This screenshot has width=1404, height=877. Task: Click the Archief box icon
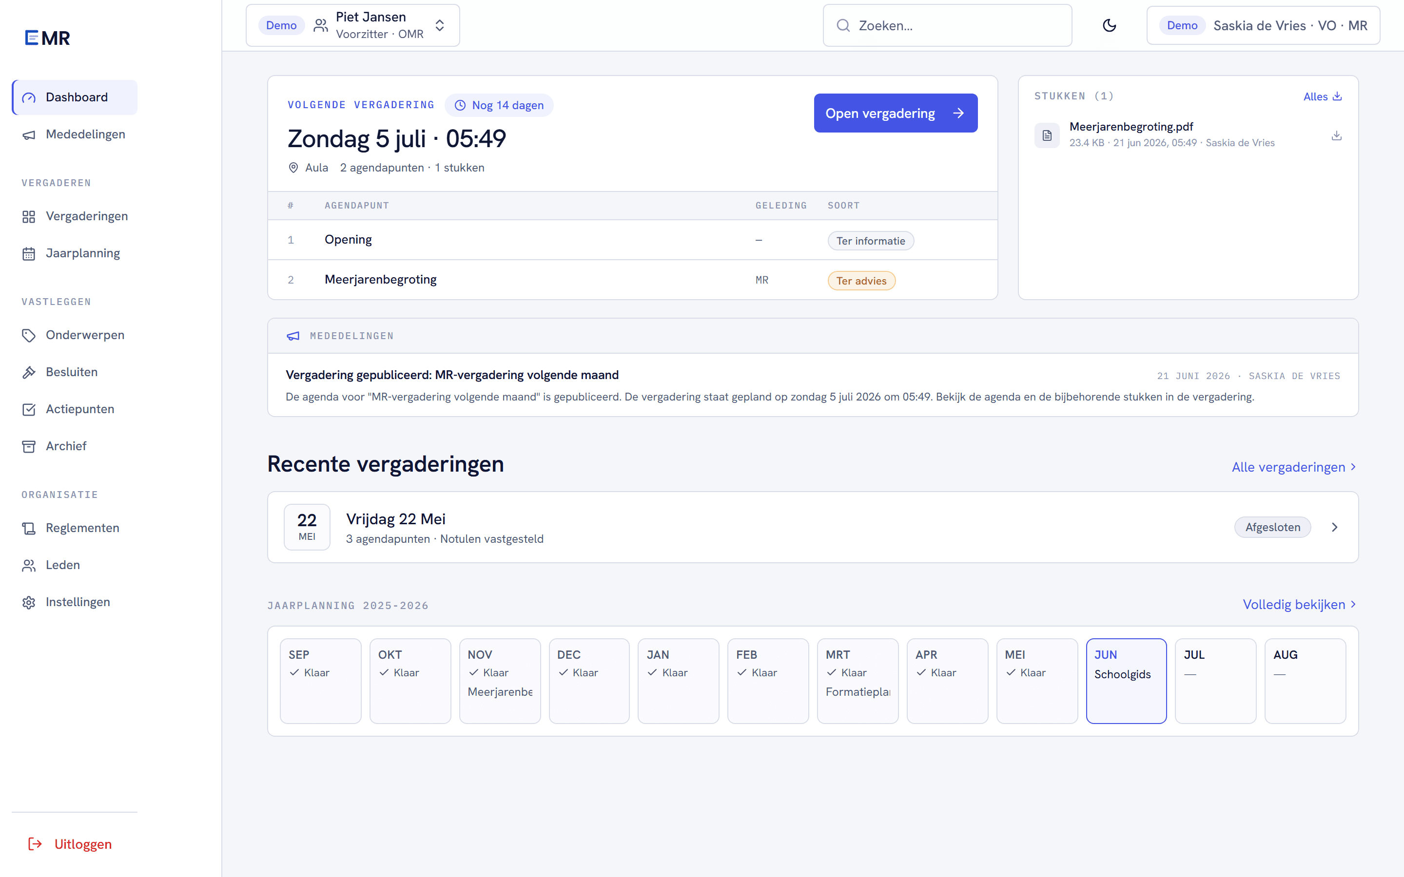[x=29, y=447]
